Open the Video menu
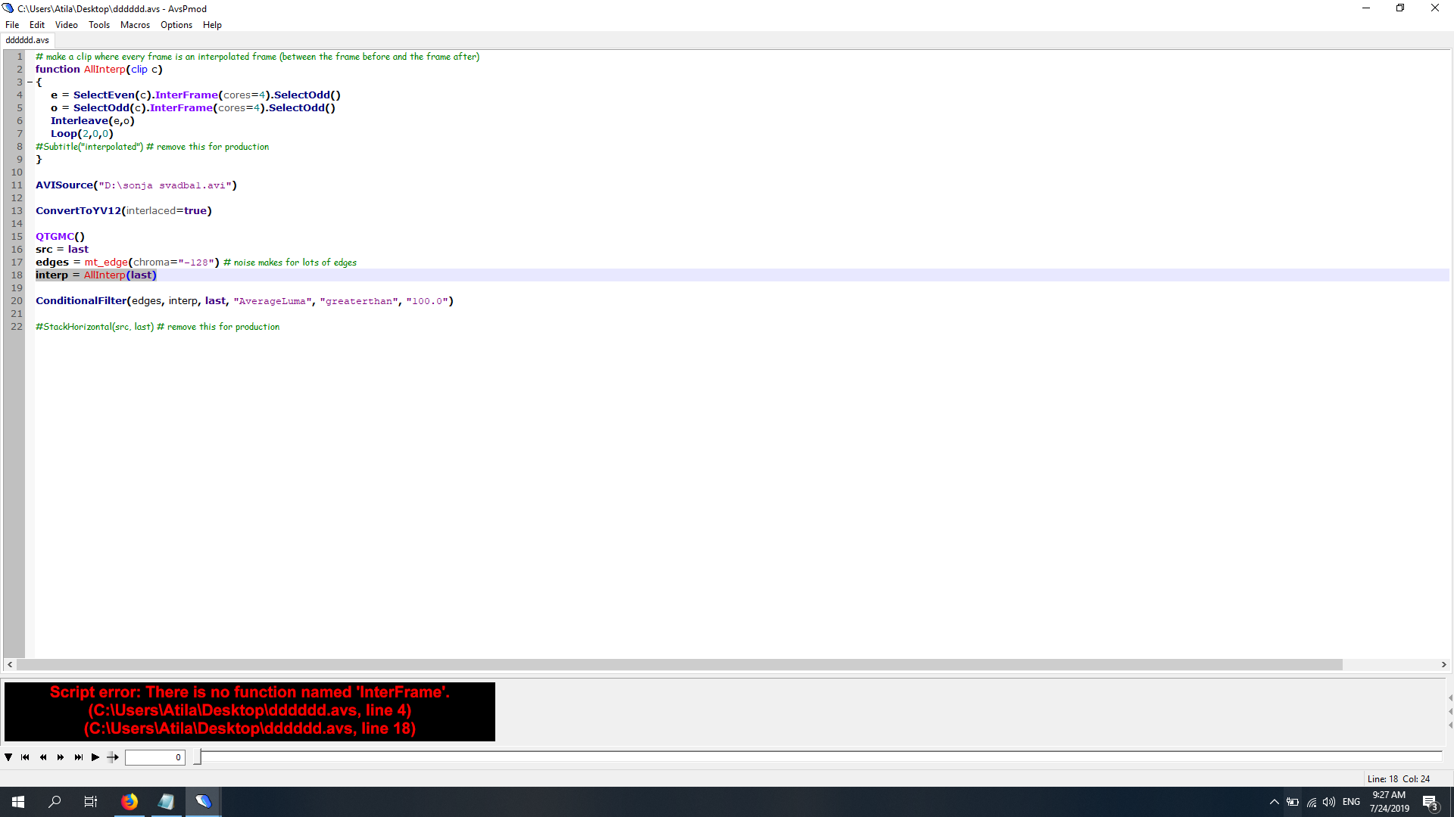1454x817 pixels. tap(66, 25)
